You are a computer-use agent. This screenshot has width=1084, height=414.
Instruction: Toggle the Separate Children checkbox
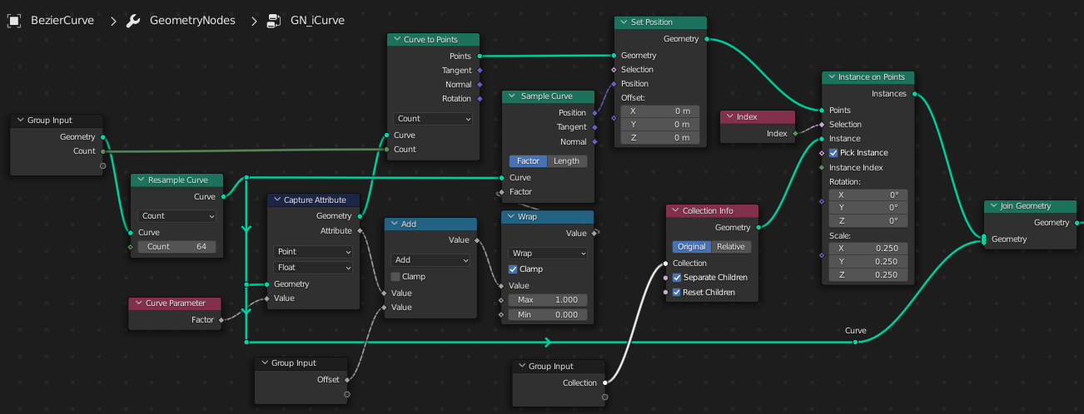(677, 278)
